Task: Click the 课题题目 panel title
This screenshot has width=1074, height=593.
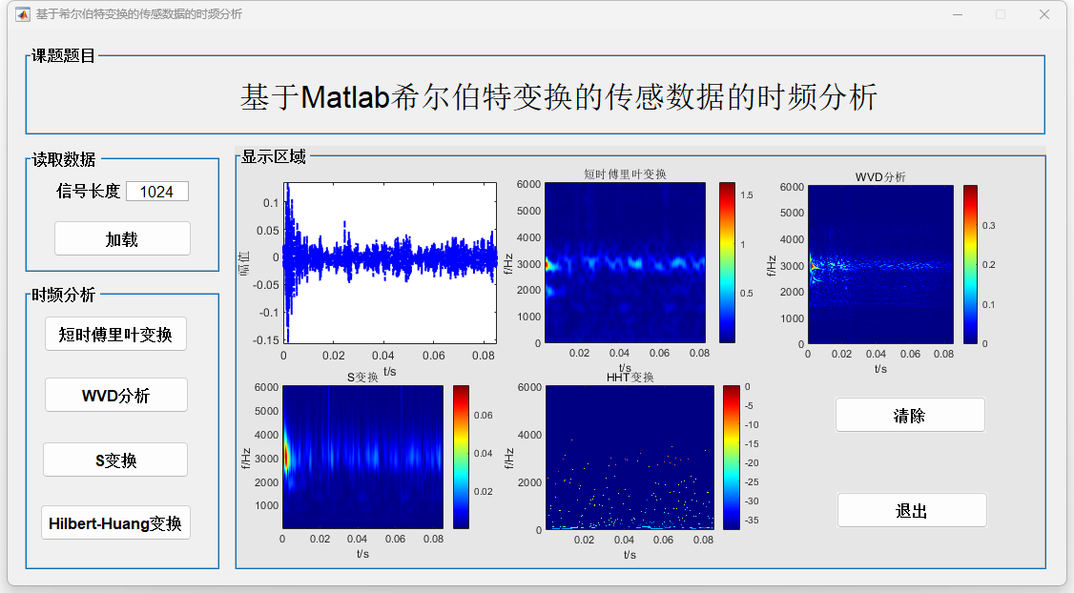Action: pyautogui.click(x=64, y=56)
